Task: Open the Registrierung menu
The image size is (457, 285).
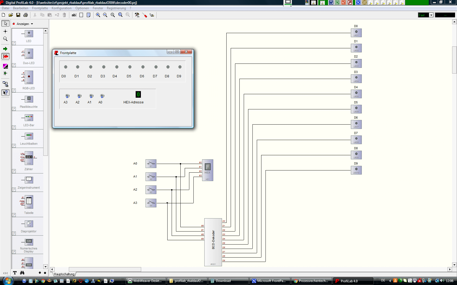Action: click(x=116, y=8)
